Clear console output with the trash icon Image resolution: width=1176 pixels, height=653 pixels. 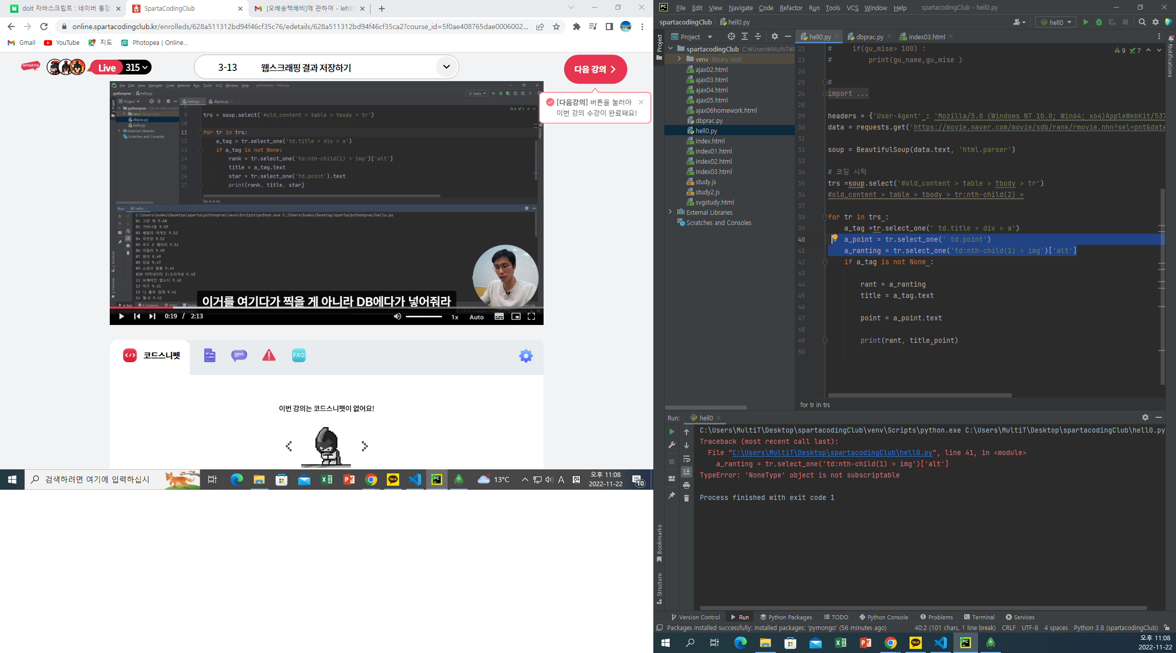pyautogui.click(x=687, y=498)
